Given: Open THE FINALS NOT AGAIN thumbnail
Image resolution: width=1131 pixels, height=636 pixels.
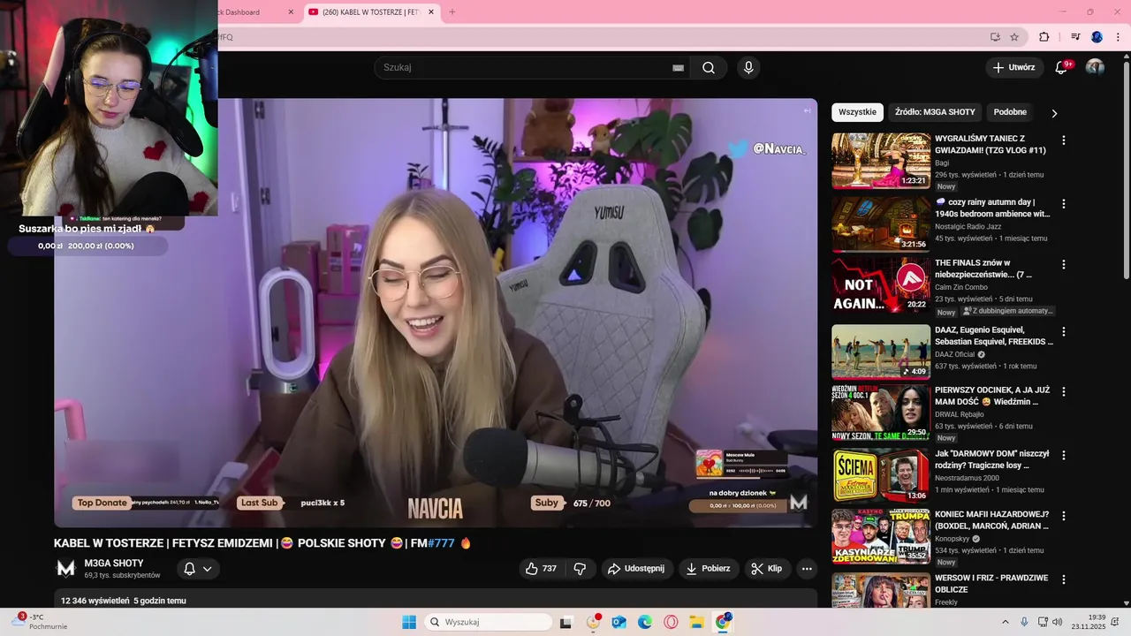Looking at the screenshot, I should click(x=881, y=284).
